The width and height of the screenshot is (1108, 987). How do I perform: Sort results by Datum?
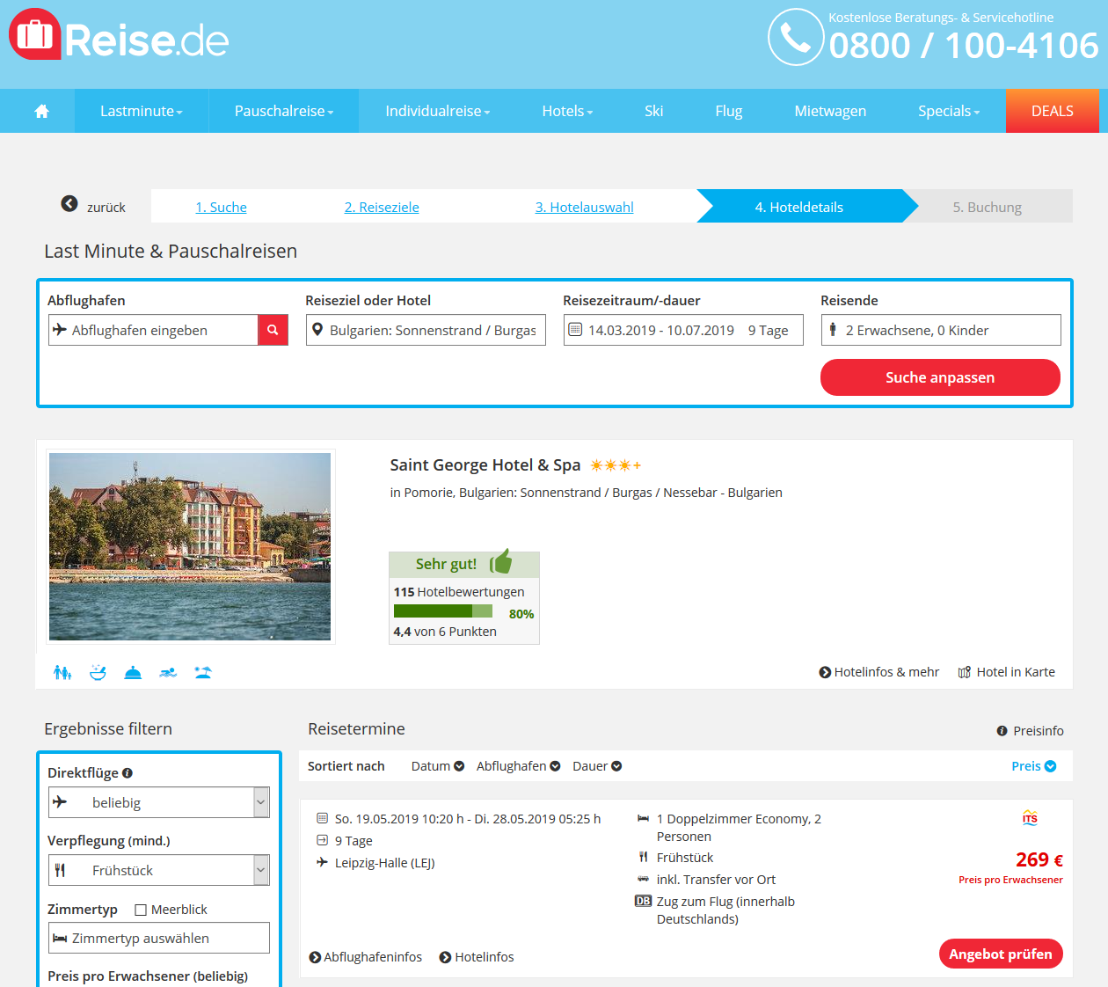click(x=437, y=766)
